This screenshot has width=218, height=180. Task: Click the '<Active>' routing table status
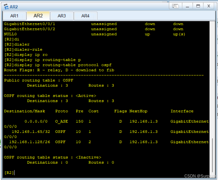[x=86, y=96]
